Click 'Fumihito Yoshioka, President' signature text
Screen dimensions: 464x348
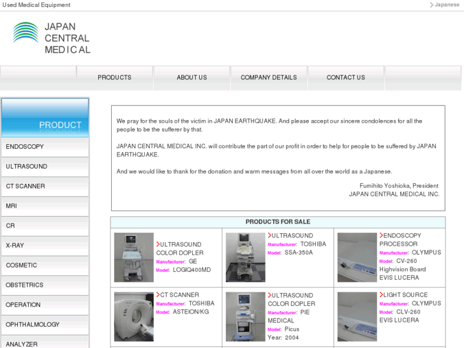(x=399, y=186)
